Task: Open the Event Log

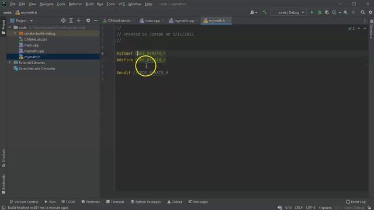Action: point(356,202)
